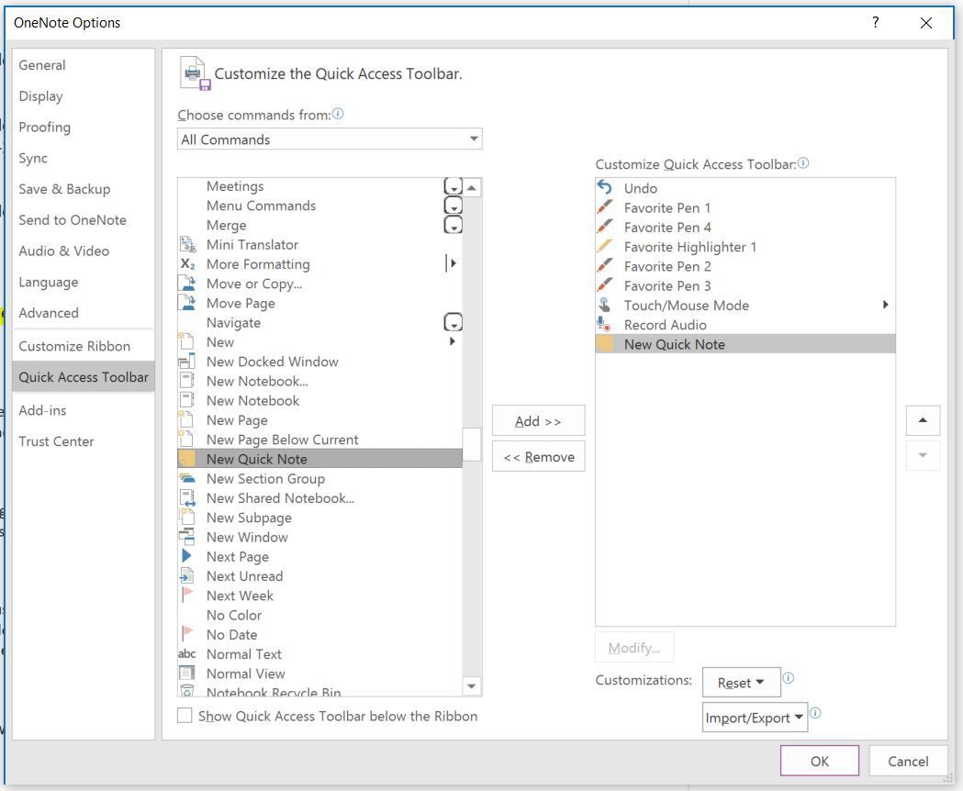Click info icon beside Reset dropdown
Image resolution: width=963 pixels, height=791 pixels.
tap(789, 677)
